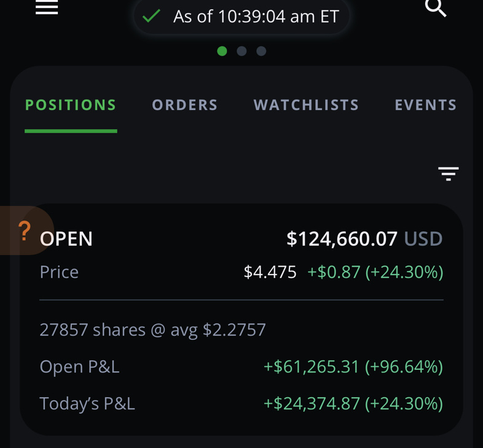This screenshot has width=483, height=448.
Task: Select the third page indicator dot
Action: [x=261, y=51]
